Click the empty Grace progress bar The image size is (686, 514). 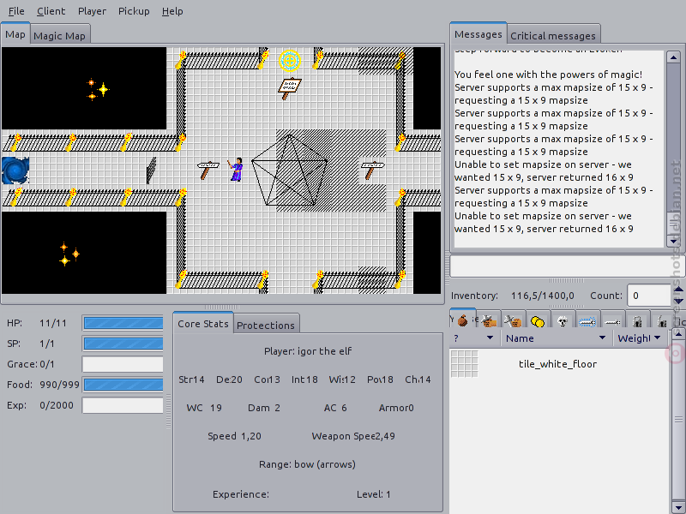tap(123, 364)
